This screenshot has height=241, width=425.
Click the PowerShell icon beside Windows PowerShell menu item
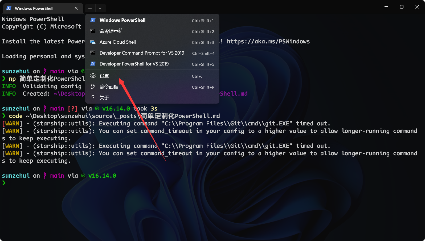[93, 20]
